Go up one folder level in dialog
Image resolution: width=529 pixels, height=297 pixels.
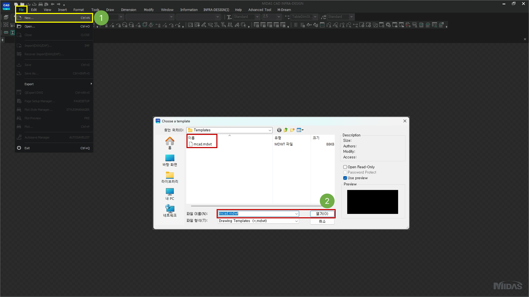[x=286, y=130]
